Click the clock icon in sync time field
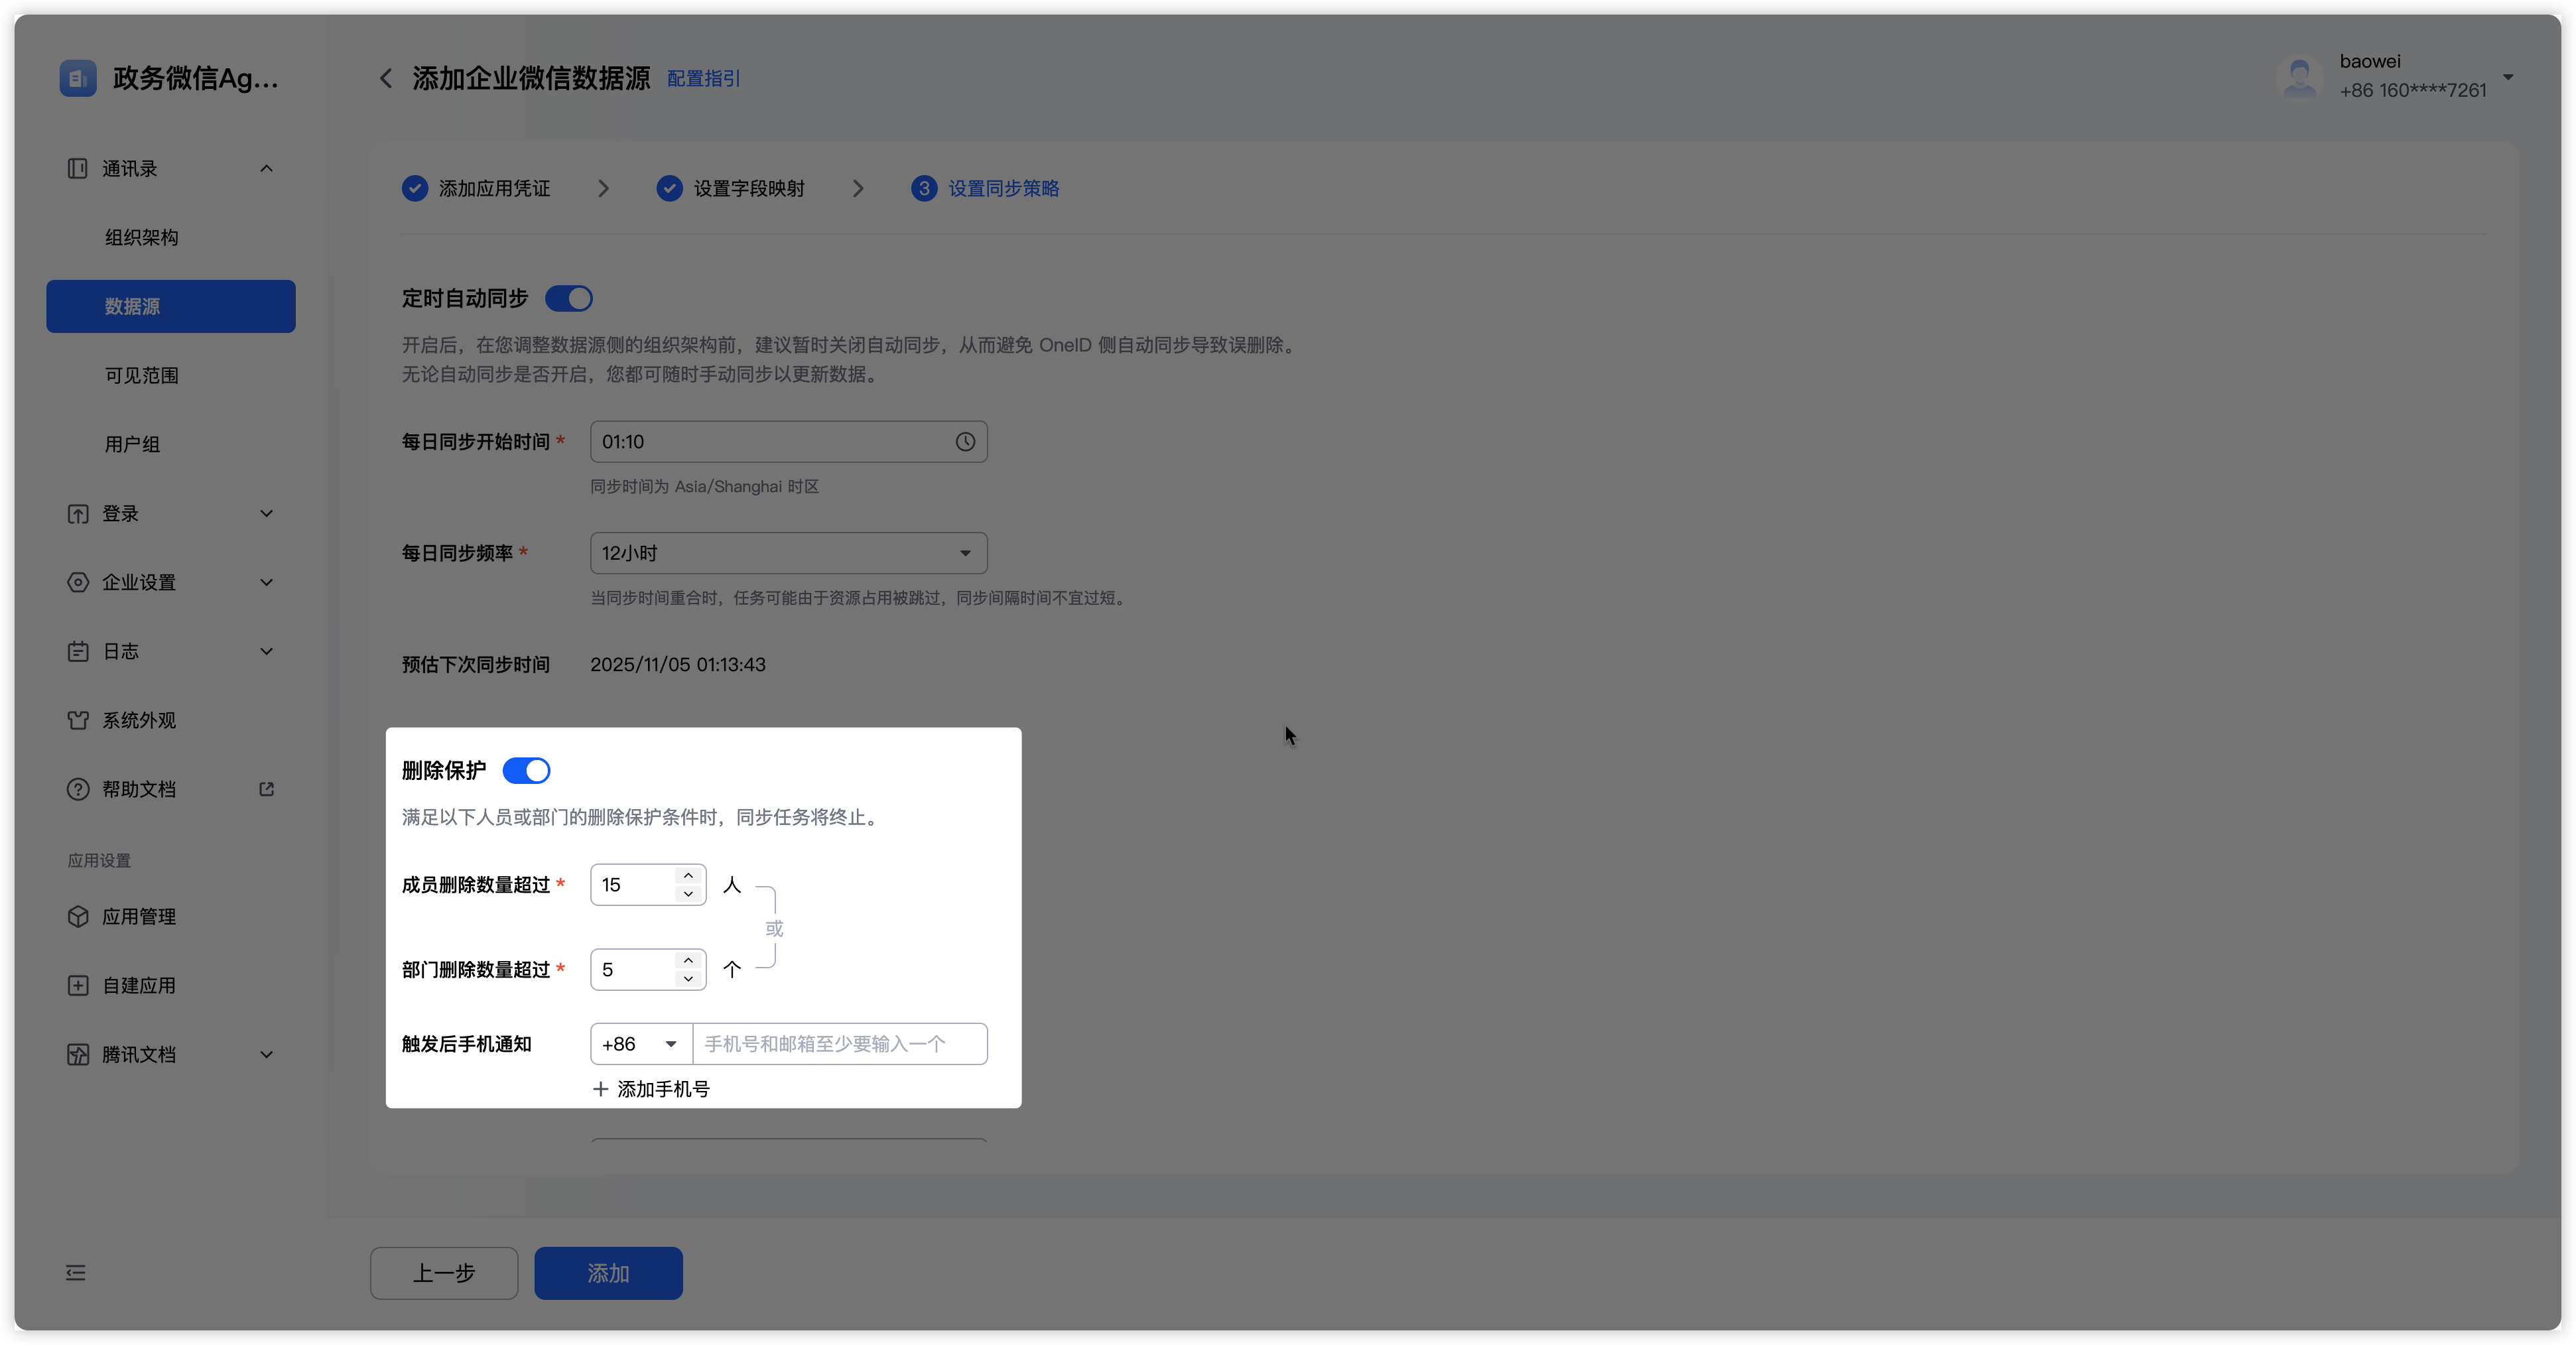The height and width of the screenshot is (1345, 2576). point(964,442)
